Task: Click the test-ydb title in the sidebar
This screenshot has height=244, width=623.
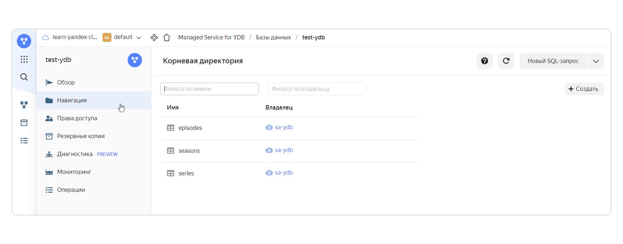Action: (x=58, y=60)
